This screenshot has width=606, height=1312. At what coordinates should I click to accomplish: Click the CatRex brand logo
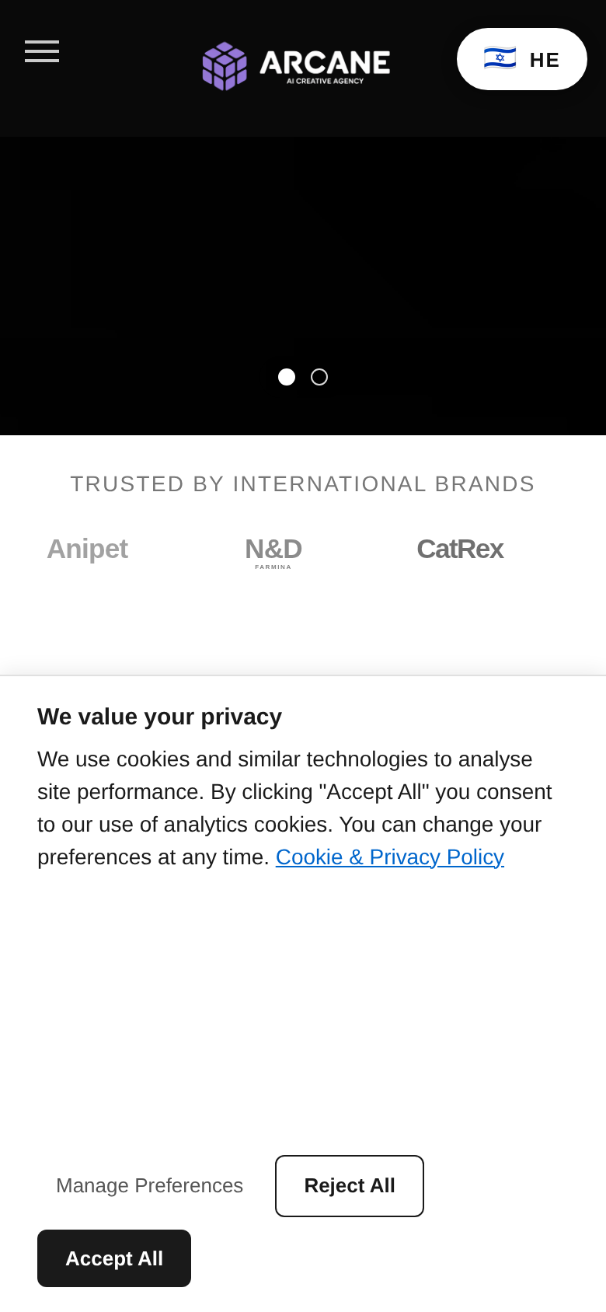tap(460, 549)
